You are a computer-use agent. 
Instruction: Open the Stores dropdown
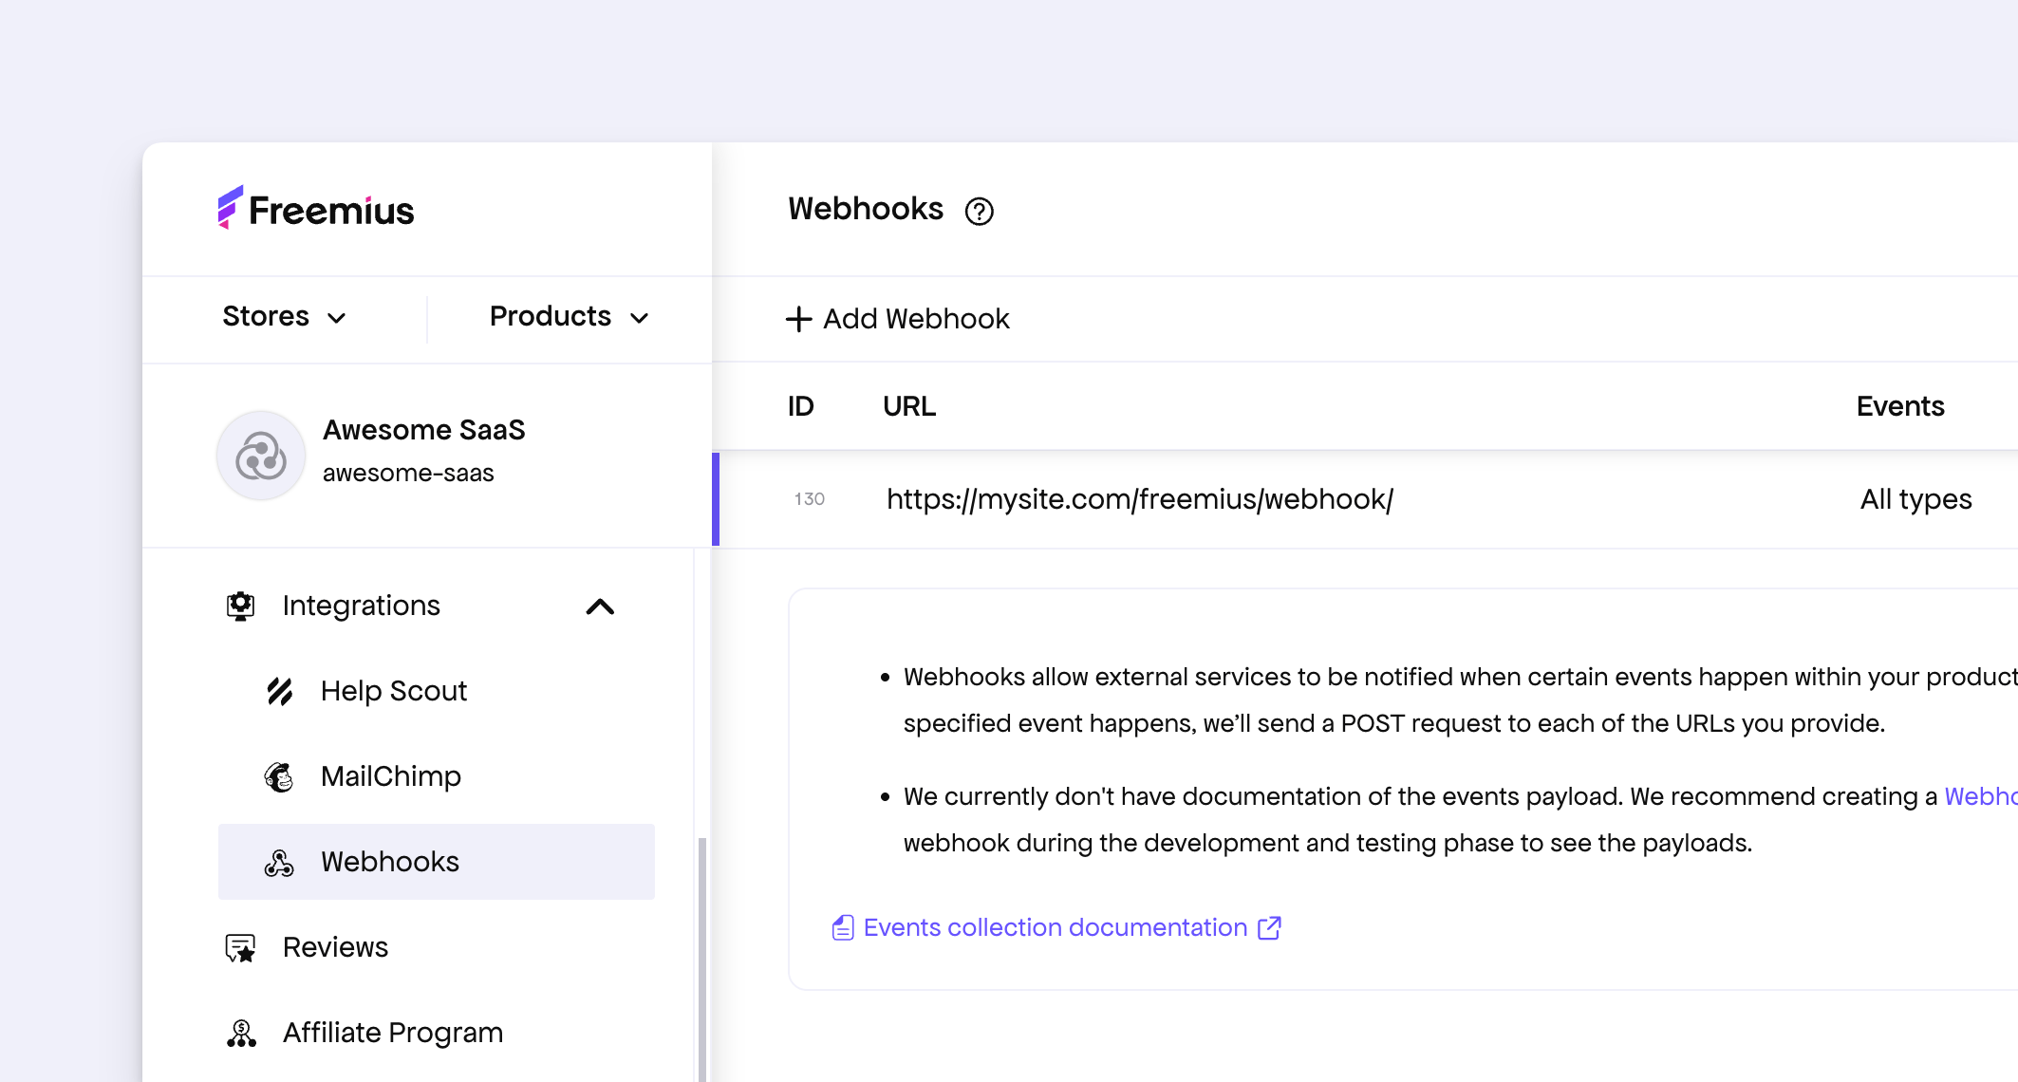pyautogui.click(x=284, y=317)
